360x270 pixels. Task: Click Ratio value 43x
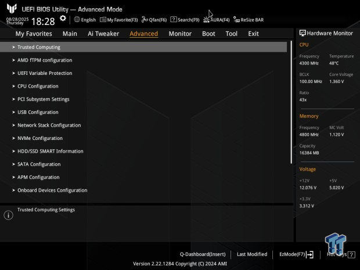pyautogui.click(x=303, y=100)
